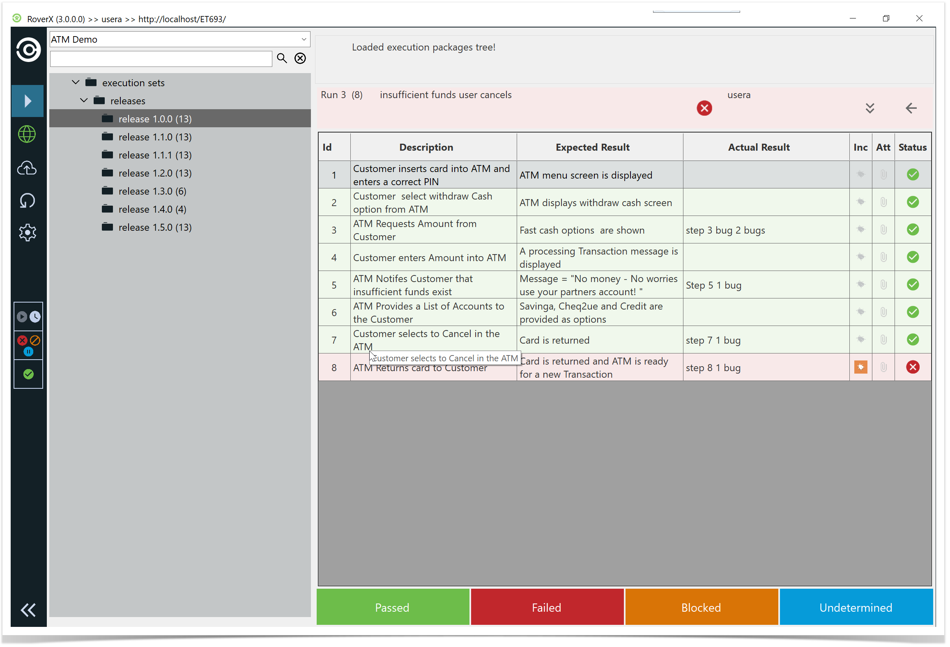The image size is (950, 647).
Task: Open the globe icon in sidebar
Action: 27,134
